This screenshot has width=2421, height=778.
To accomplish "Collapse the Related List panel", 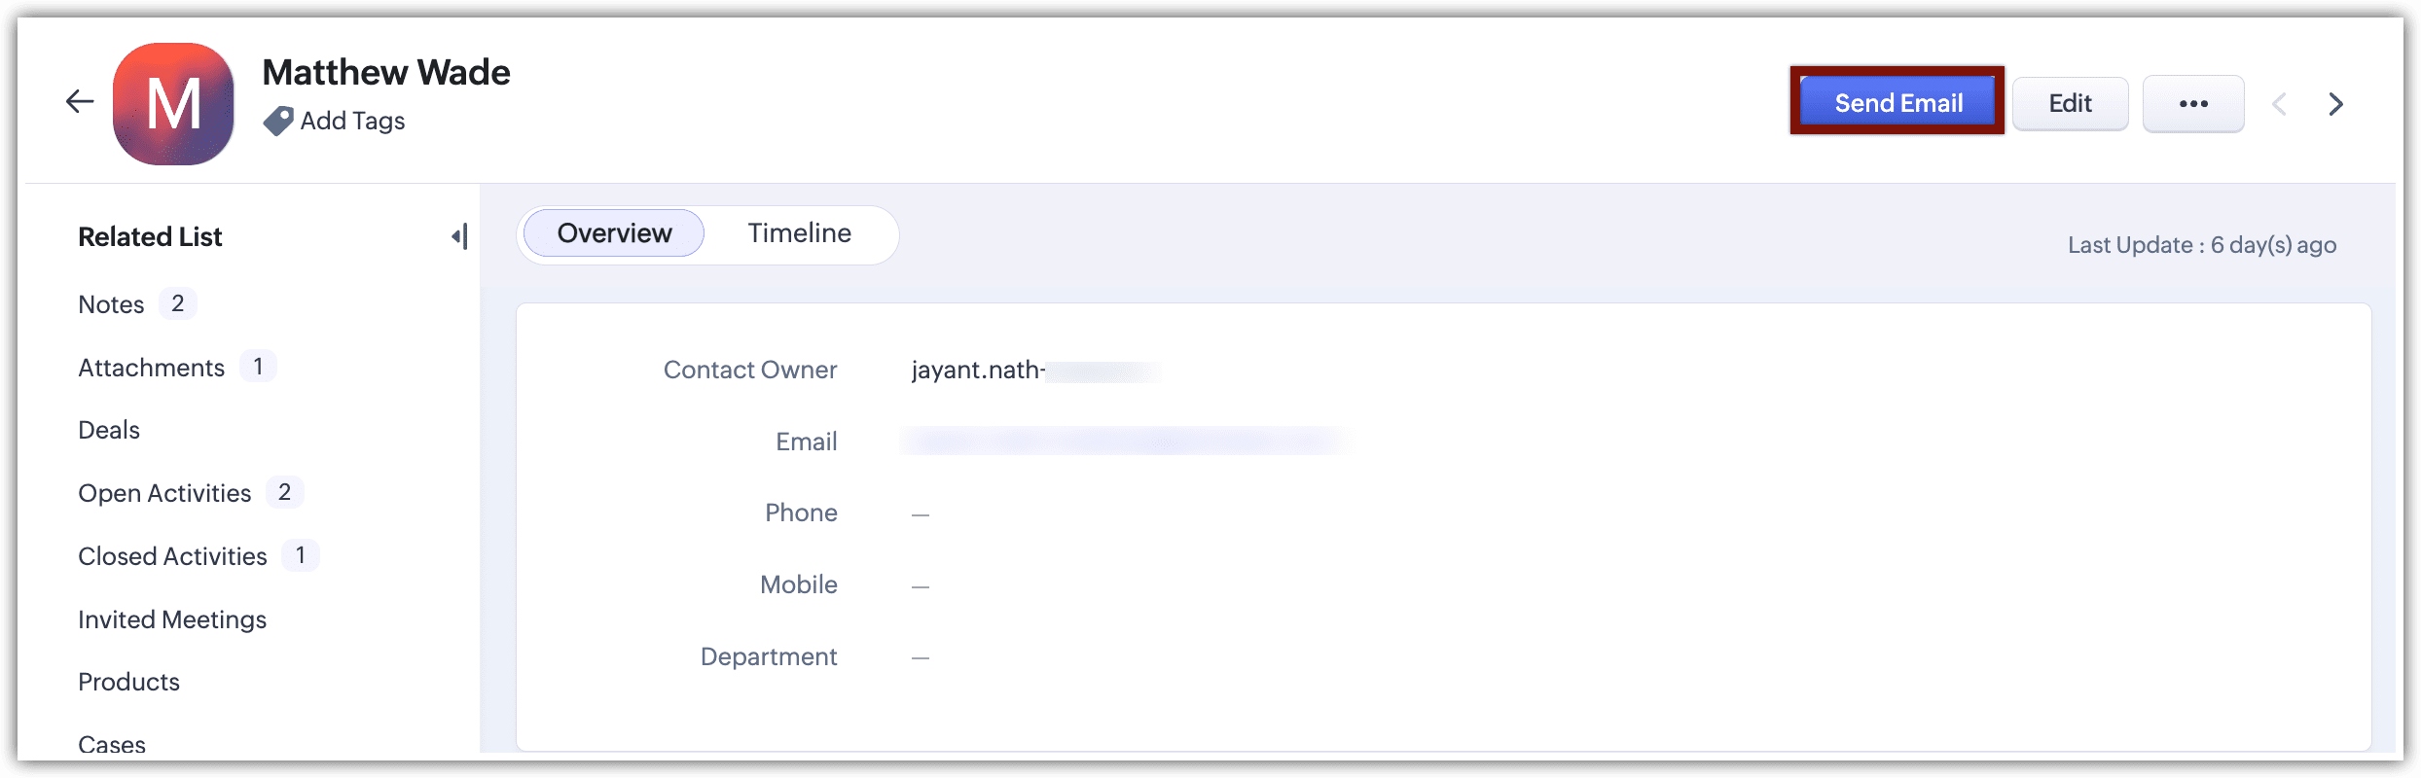I will [x=459, y=235].
